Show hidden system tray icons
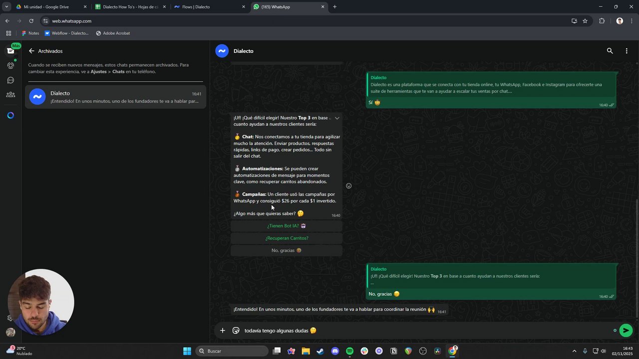Image resolution: width=639 pixels, height=359 pixels. 574,351
